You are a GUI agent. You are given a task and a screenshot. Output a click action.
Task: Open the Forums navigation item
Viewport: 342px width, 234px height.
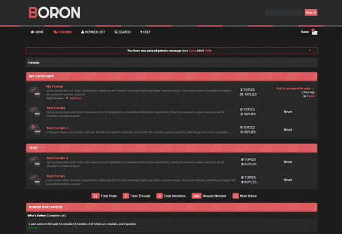62,32
